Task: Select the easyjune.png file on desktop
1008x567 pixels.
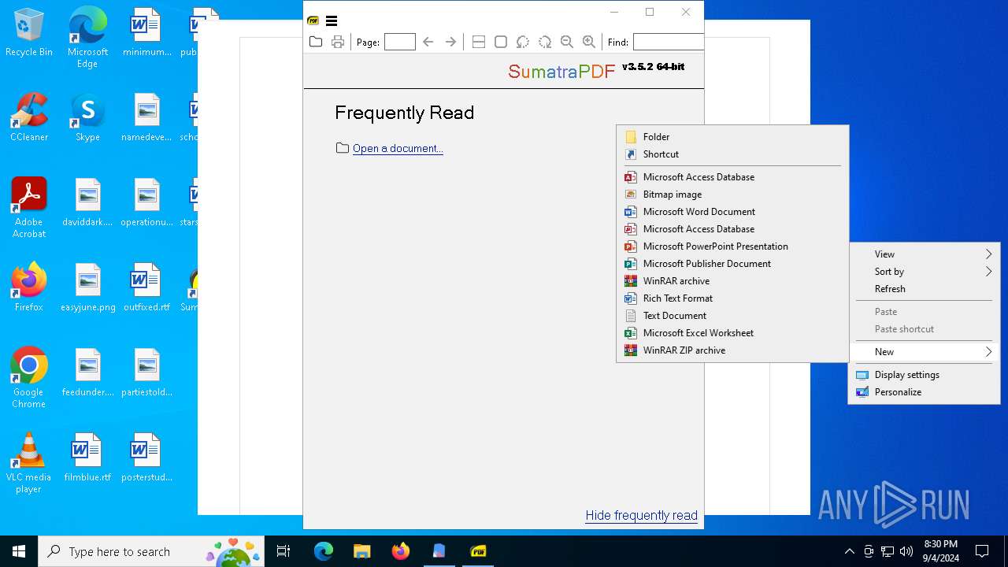Action: pos(87,287)
